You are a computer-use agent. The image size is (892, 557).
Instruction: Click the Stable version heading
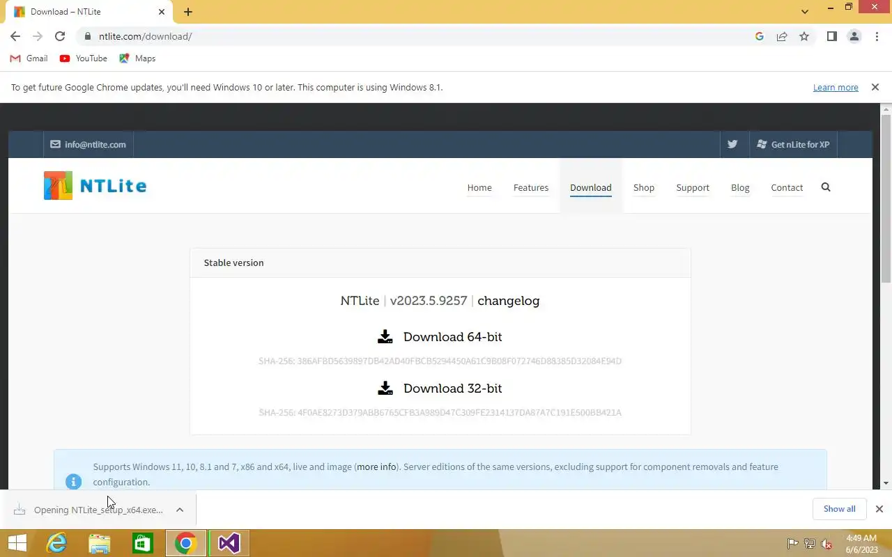tap(233, 263)
